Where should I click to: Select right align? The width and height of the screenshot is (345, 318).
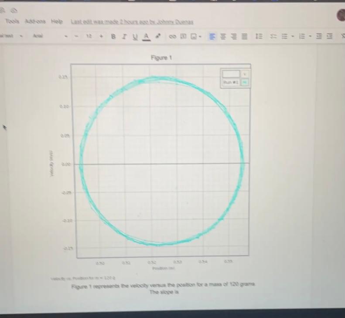(234, 36)
